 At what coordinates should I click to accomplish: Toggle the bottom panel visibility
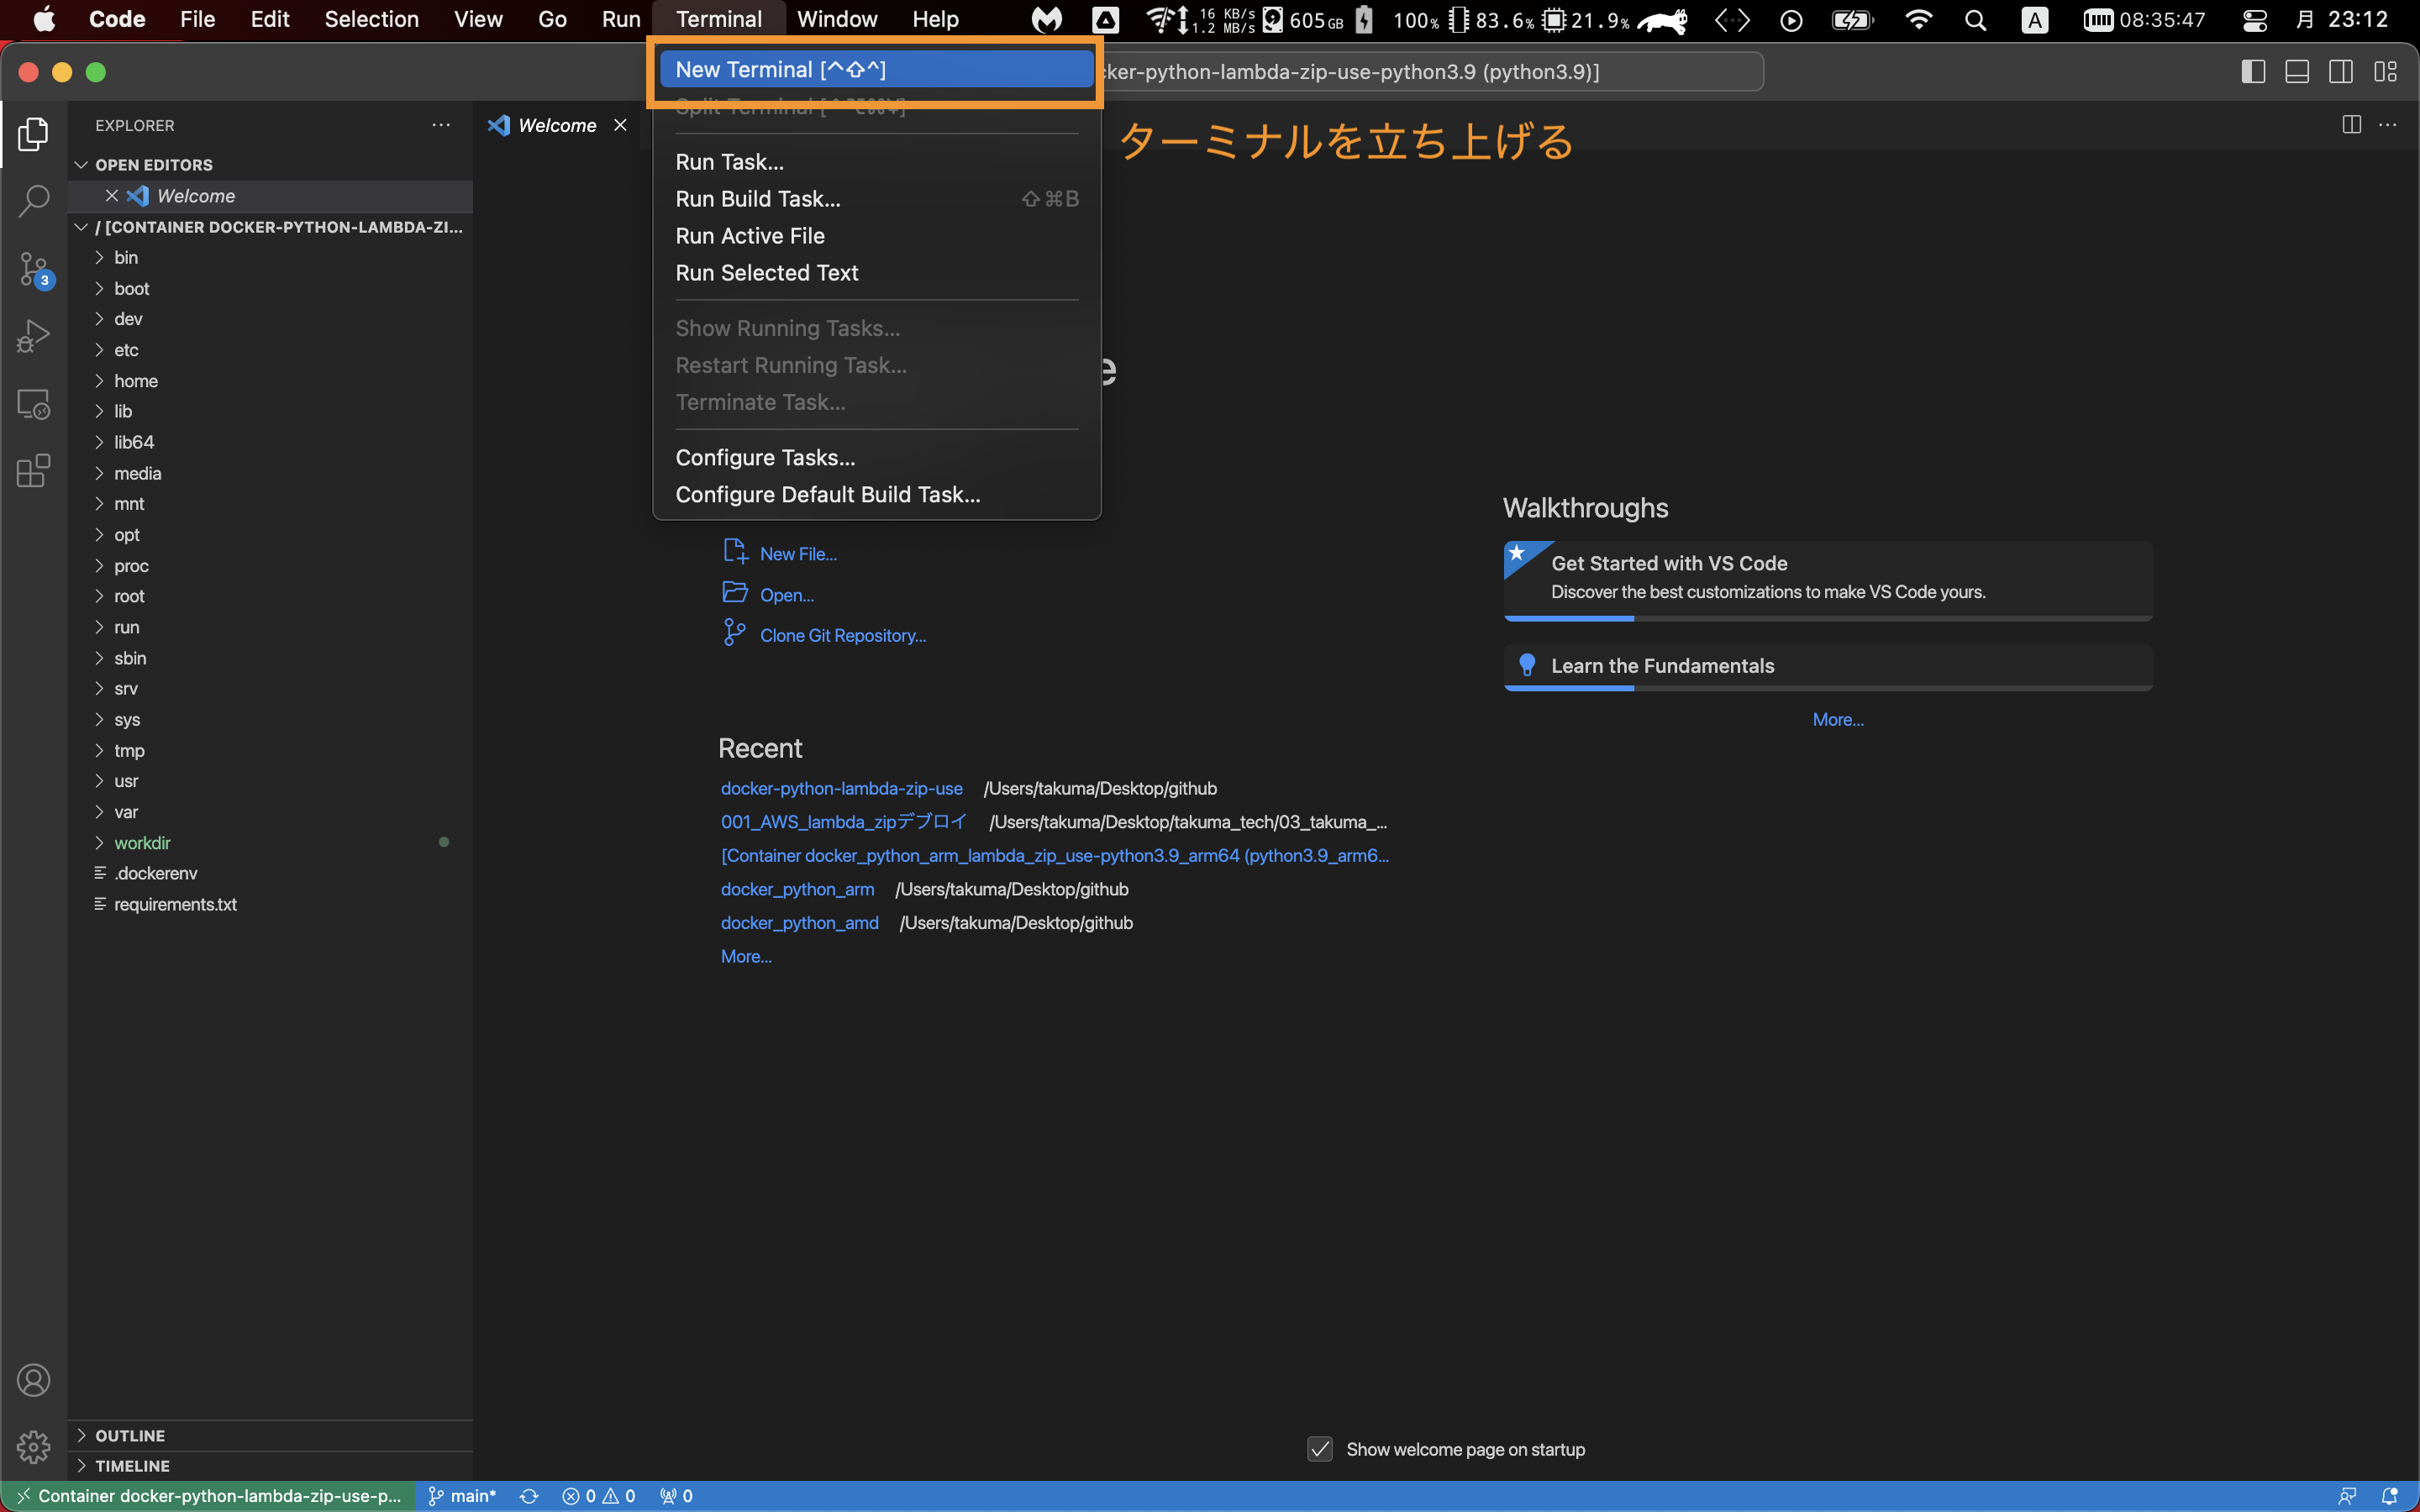click(x=2297, y=71)
